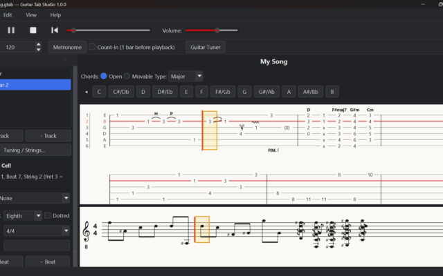Select the Open chords radio button

[104, 76]
